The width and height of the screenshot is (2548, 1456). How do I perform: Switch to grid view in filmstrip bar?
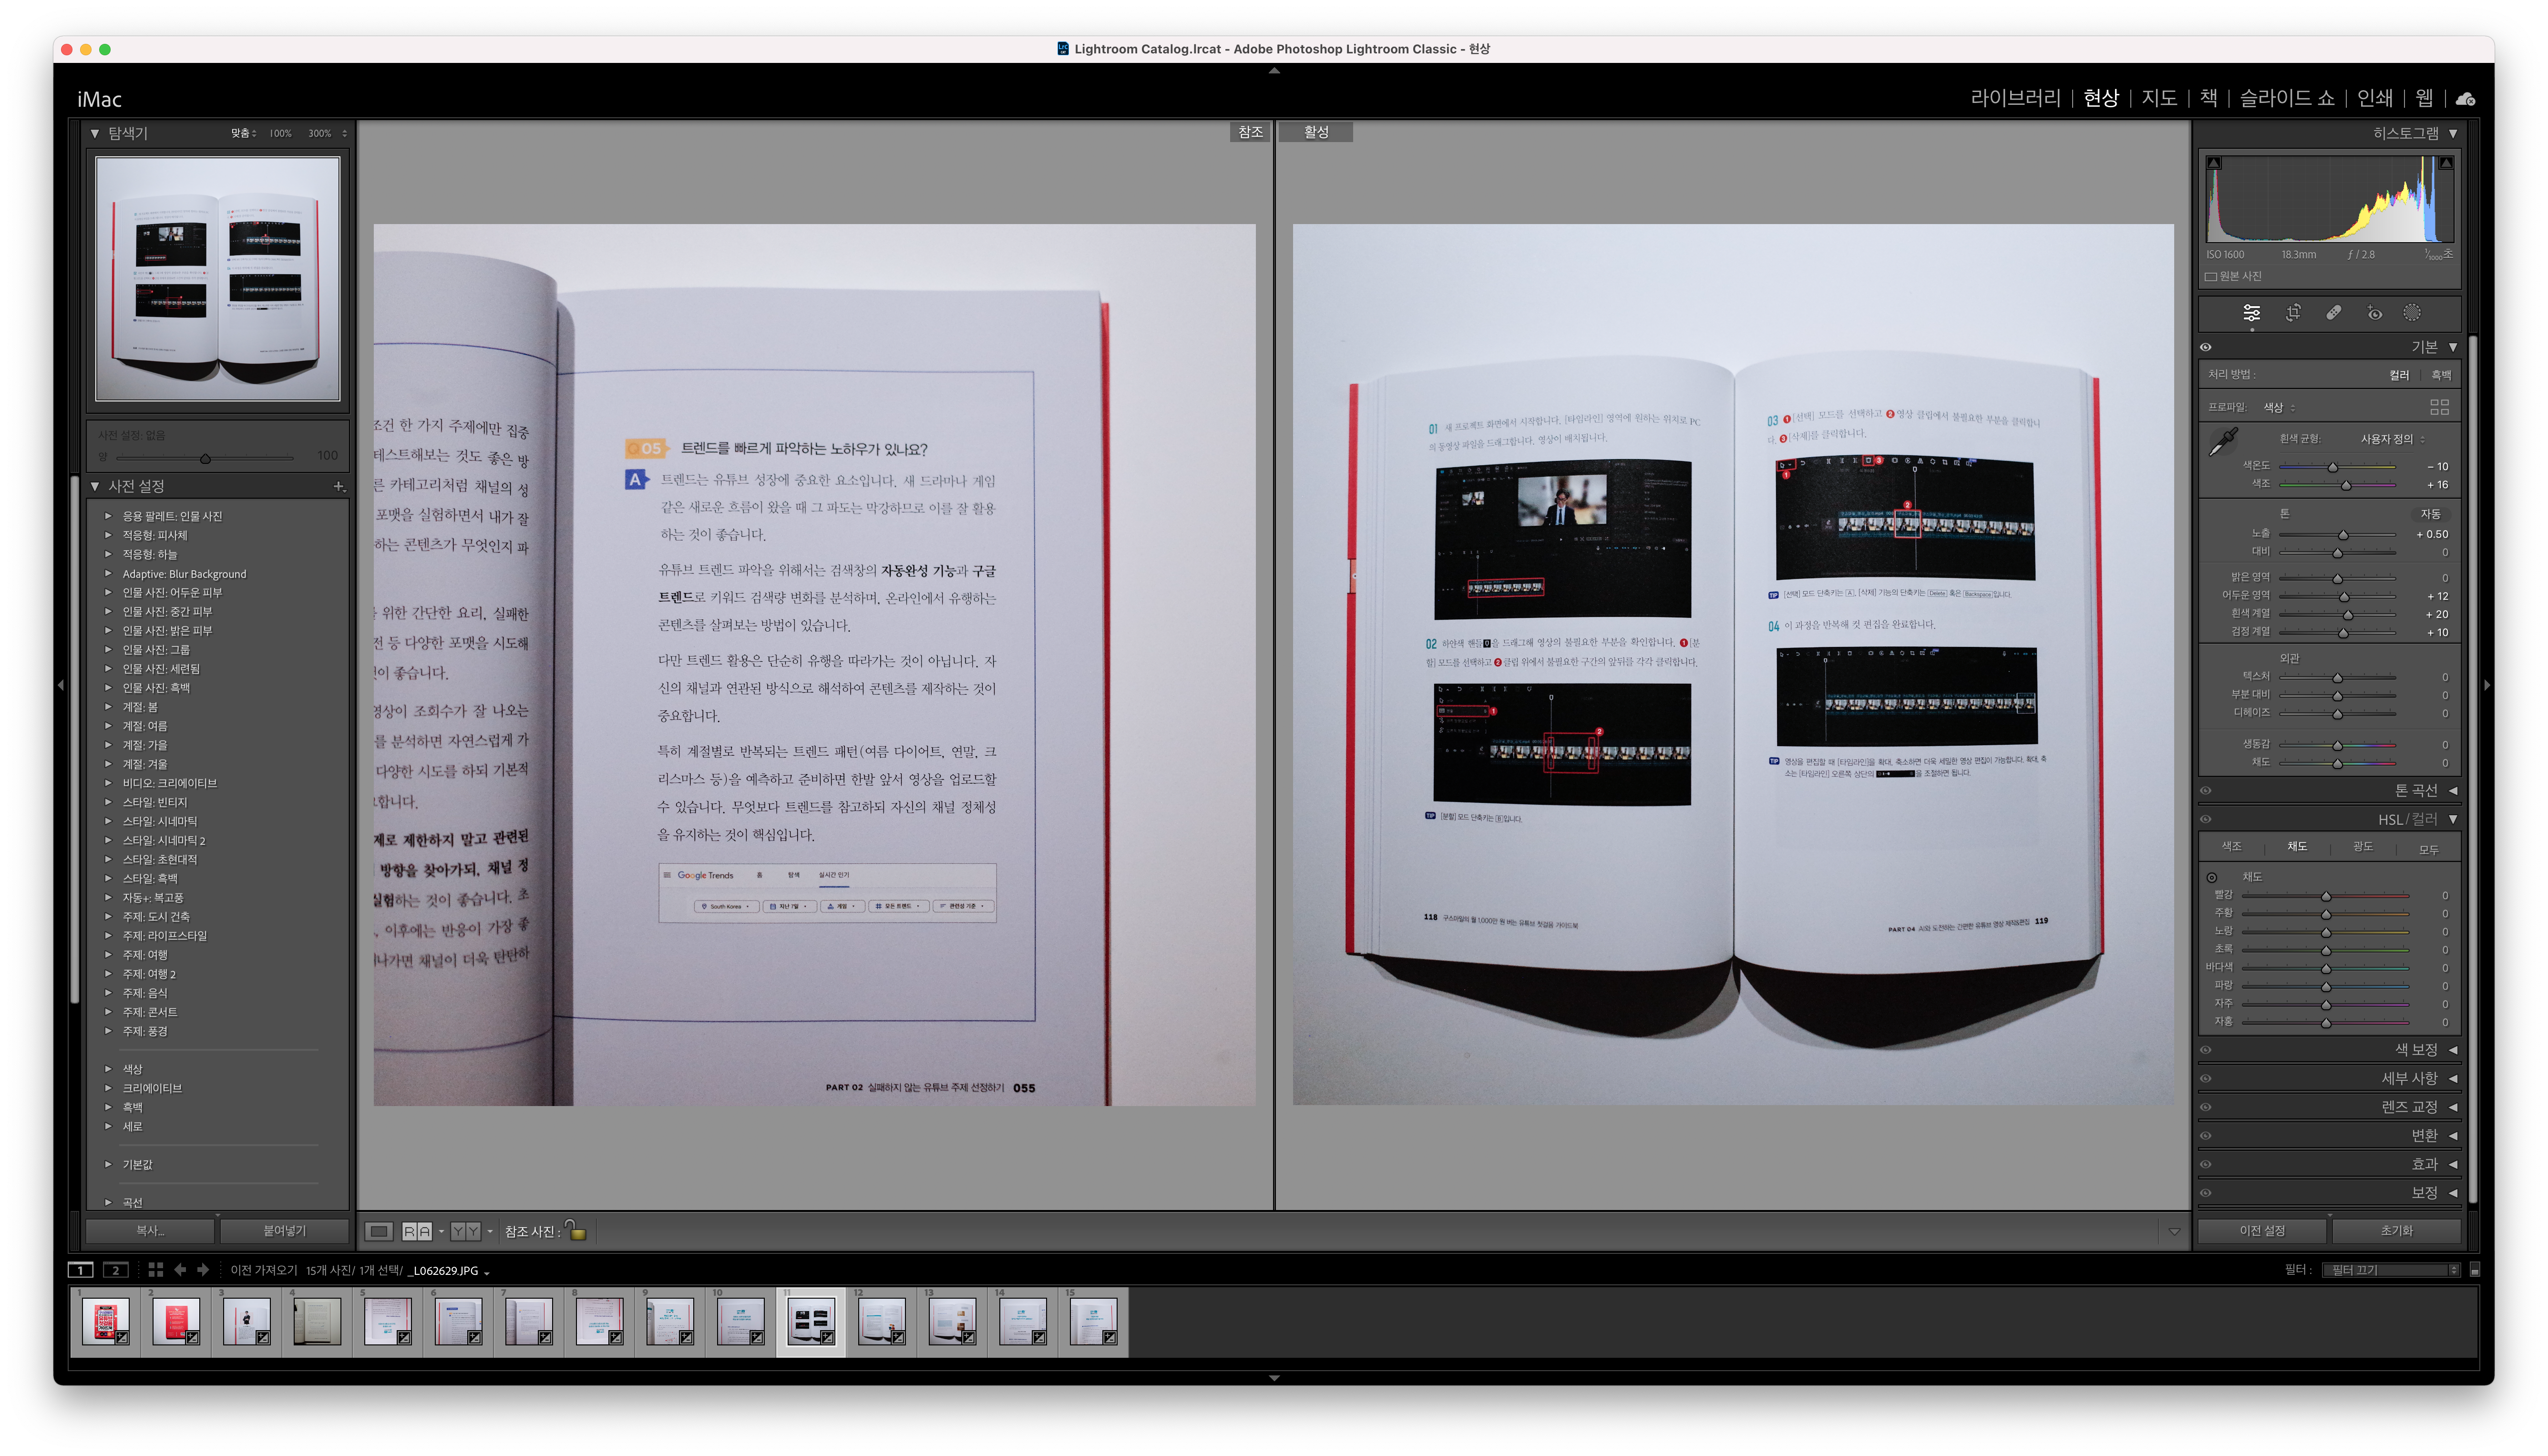(x=155, y=1269)
